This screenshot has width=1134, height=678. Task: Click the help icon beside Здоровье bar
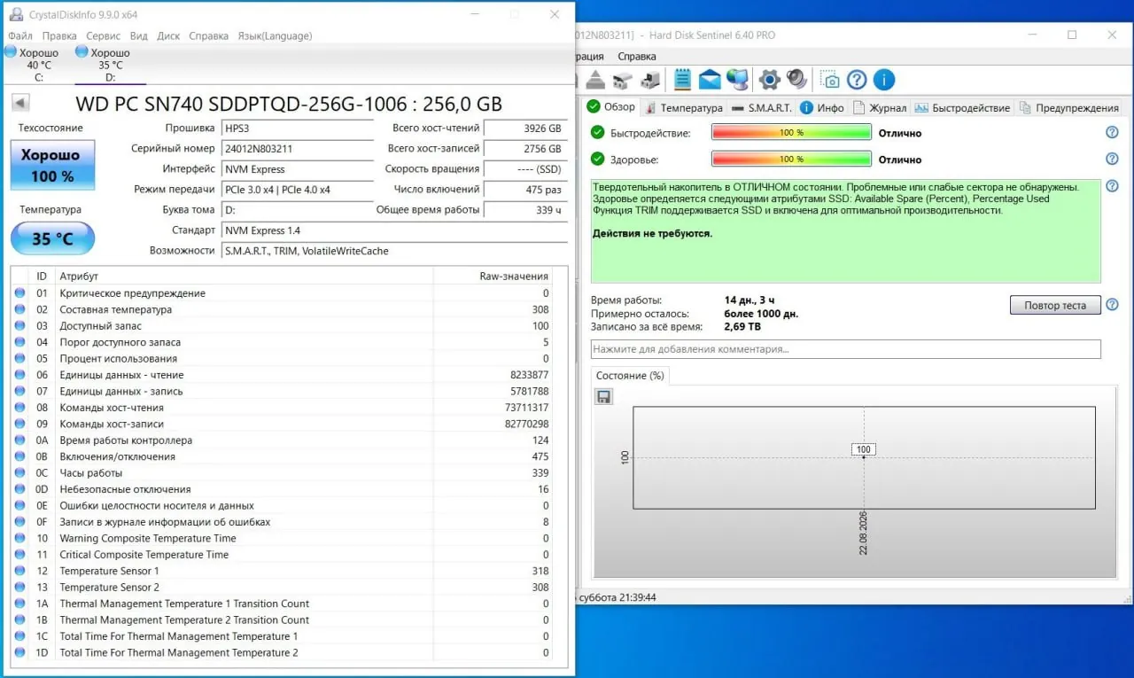point(1112,159)
